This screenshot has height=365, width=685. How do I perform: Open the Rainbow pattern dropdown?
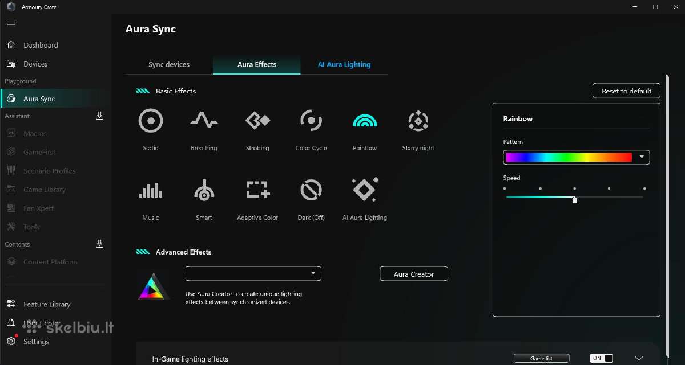[642, 157]
